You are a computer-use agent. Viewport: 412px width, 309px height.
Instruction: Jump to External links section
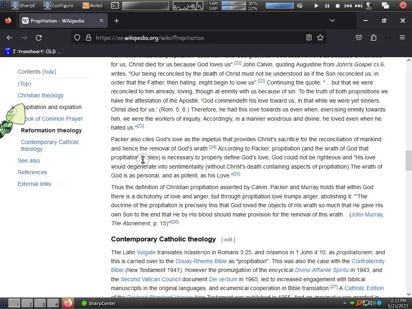point(35,184)
